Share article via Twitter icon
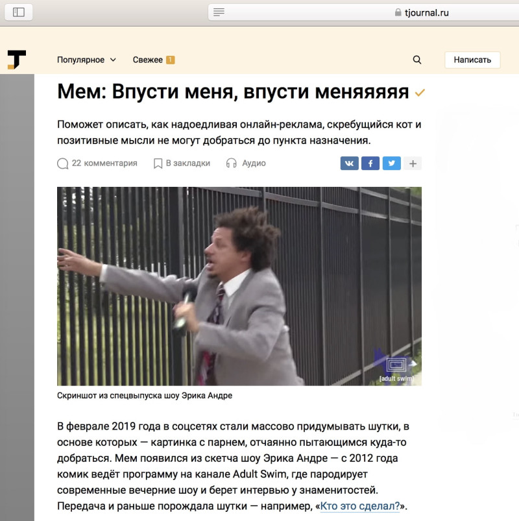The width and height of the screenshot is (519, 521). coord(391,163)
